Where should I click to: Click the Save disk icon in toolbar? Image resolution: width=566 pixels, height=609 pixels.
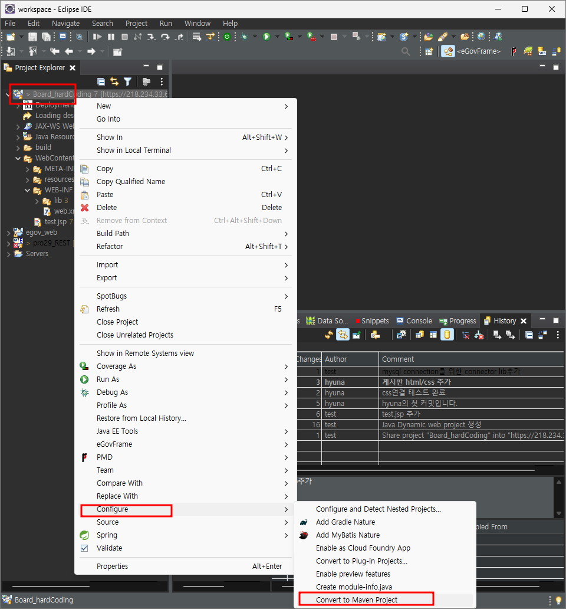32,37
